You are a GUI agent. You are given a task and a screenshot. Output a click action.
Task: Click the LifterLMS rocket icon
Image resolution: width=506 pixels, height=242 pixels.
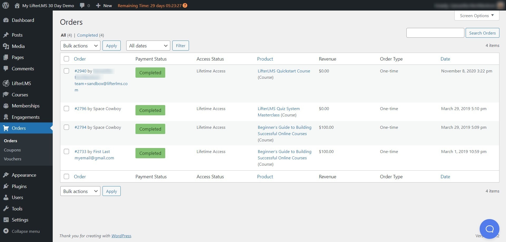pos(6,83)
